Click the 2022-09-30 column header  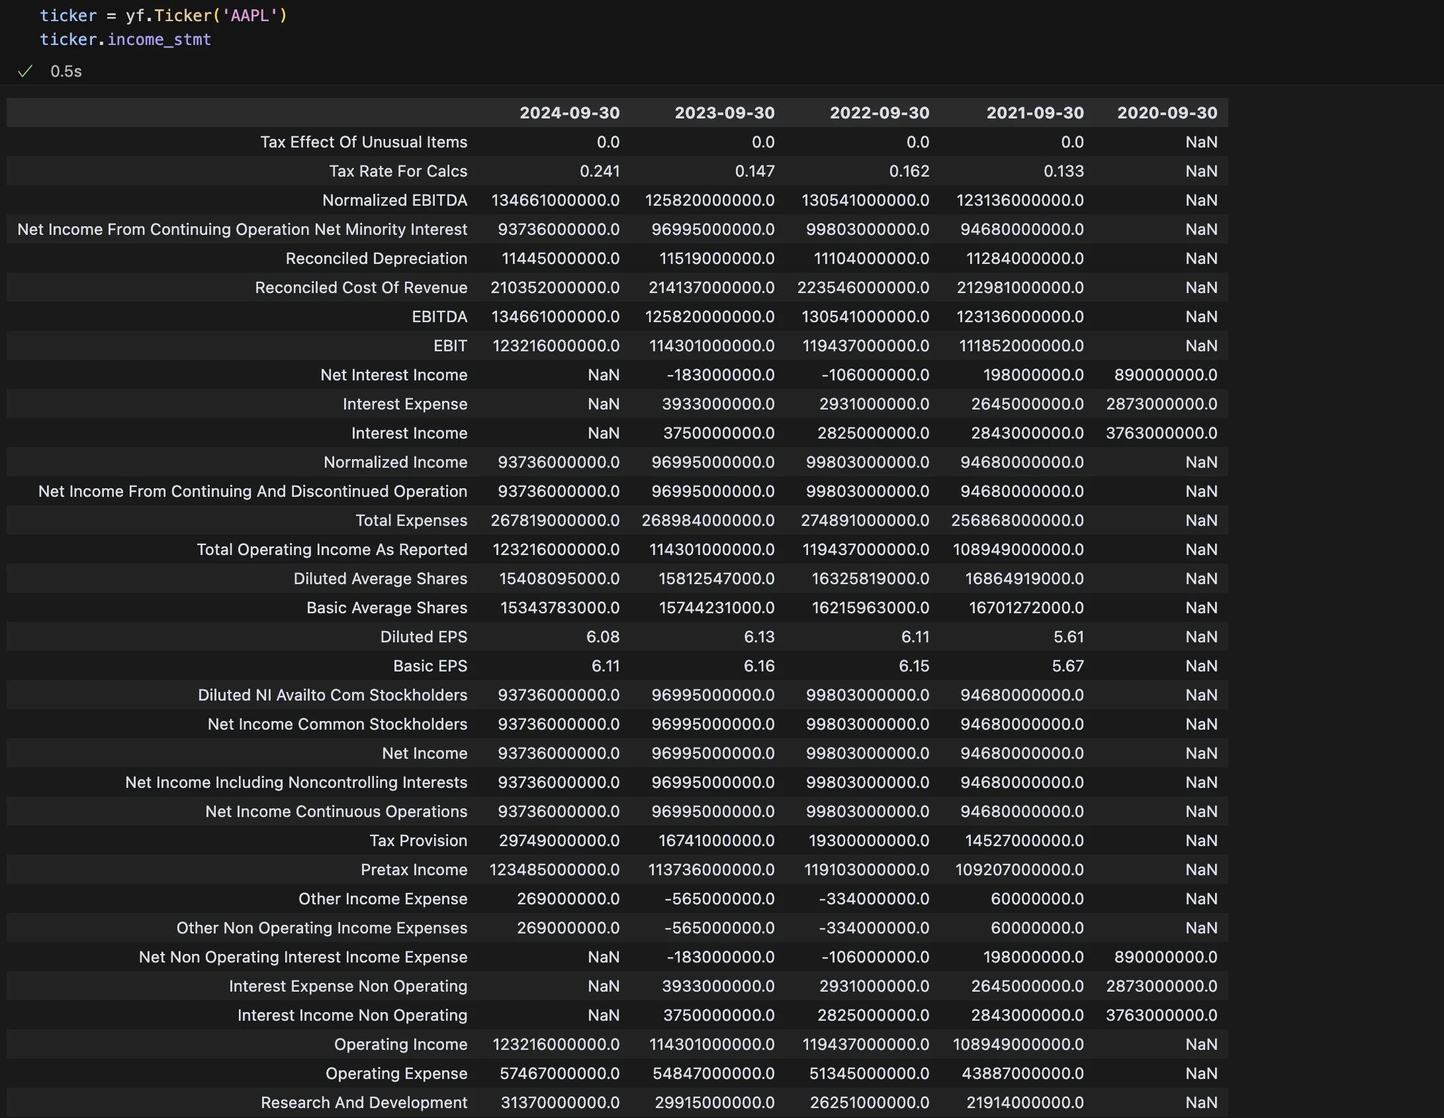(x=879, y=113)
